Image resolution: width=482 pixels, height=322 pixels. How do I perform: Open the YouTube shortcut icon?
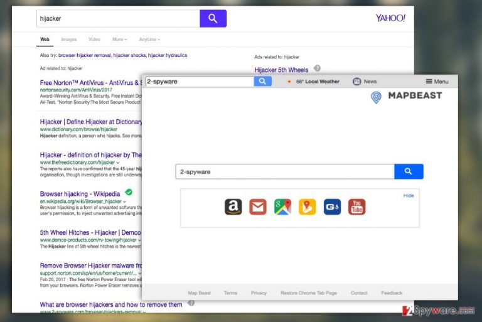pyautogui.click(x=356, y=207)
